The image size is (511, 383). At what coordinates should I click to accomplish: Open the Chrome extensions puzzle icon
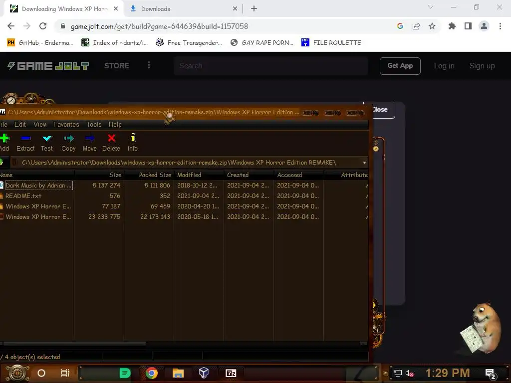point(452,26)
